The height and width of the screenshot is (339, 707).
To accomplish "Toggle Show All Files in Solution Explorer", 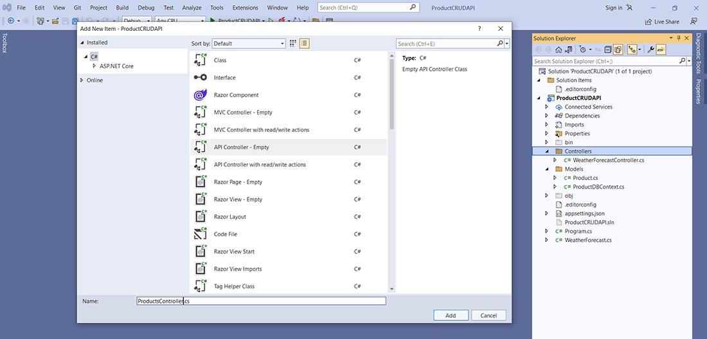I will pos(618,50).
